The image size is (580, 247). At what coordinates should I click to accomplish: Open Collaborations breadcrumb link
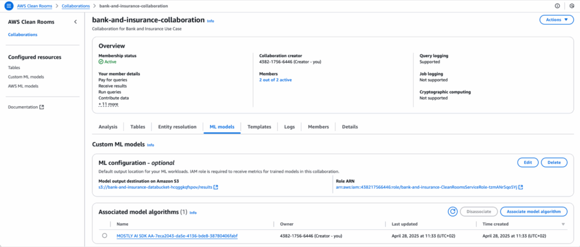[x=76, y=6]
